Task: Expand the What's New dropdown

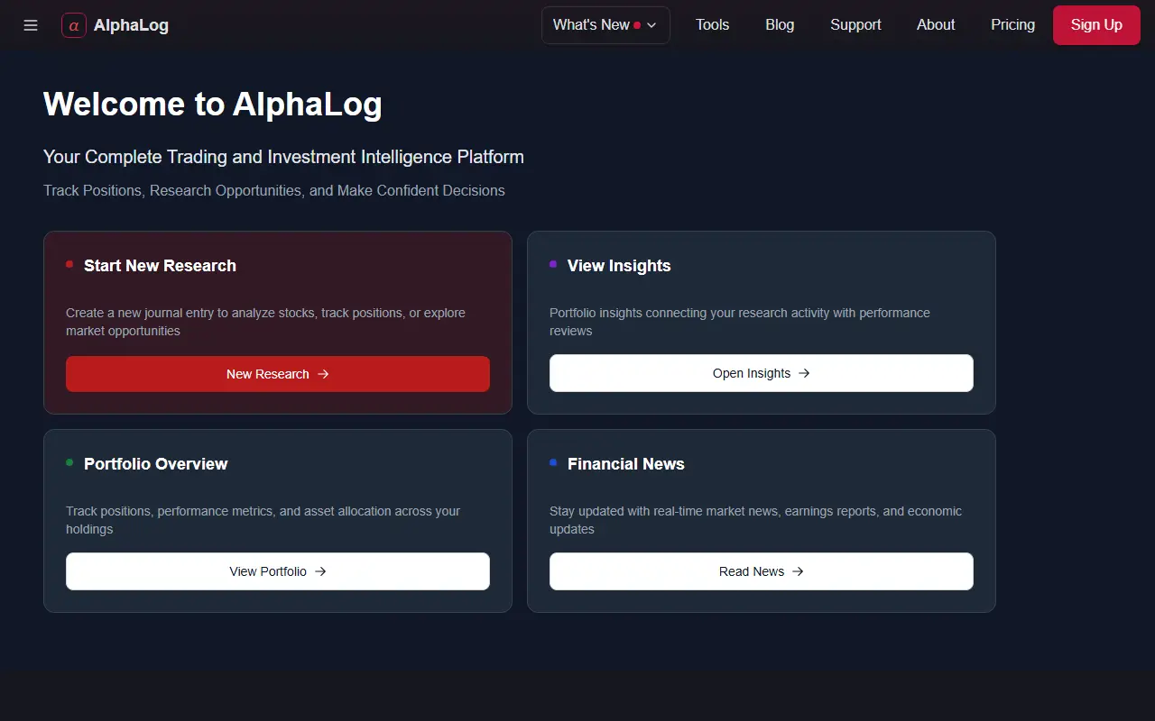Action: click(605, 25)
